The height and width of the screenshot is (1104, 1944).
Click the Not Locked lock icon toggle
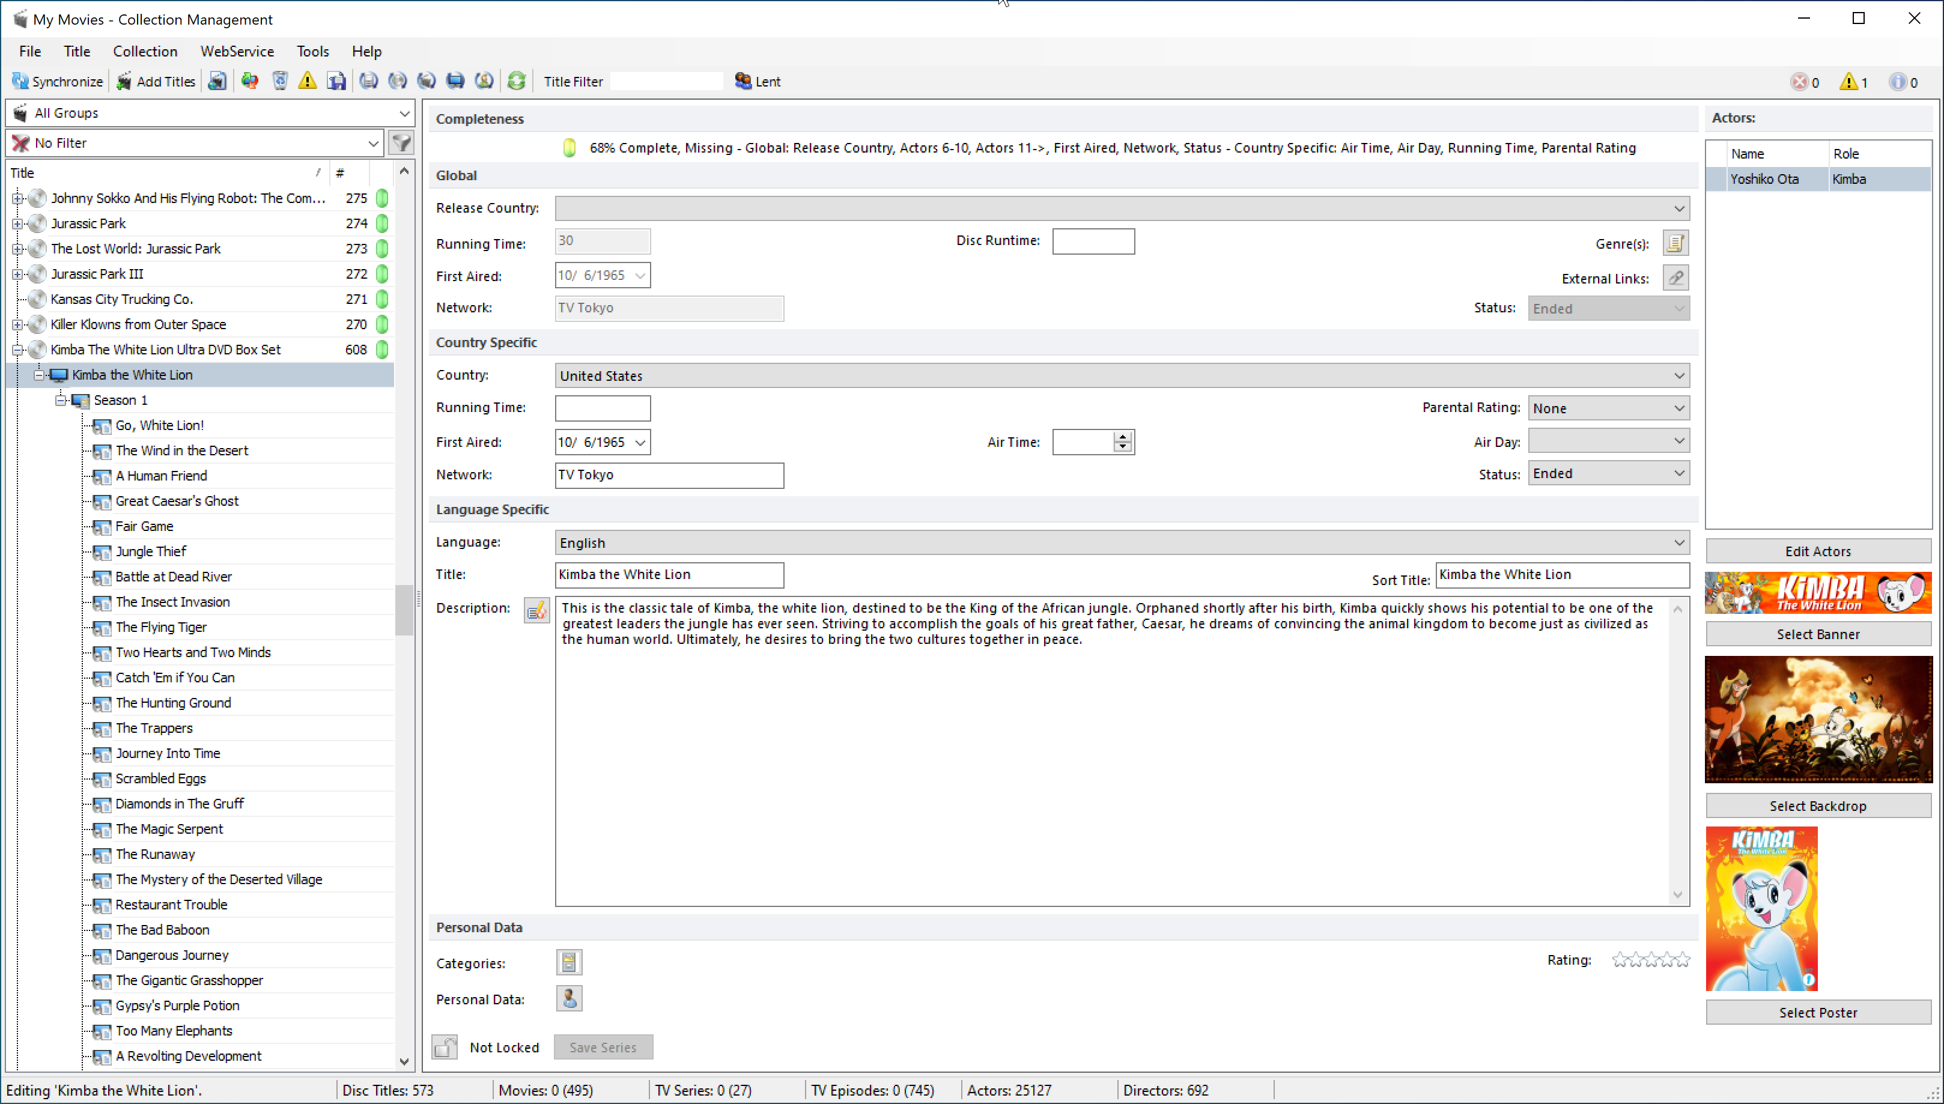445,1046
